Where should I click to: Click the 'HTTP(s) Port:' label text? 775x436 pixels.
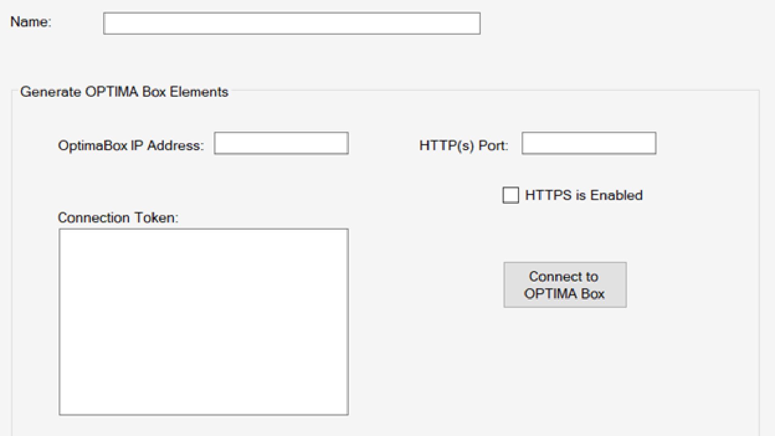464,145
